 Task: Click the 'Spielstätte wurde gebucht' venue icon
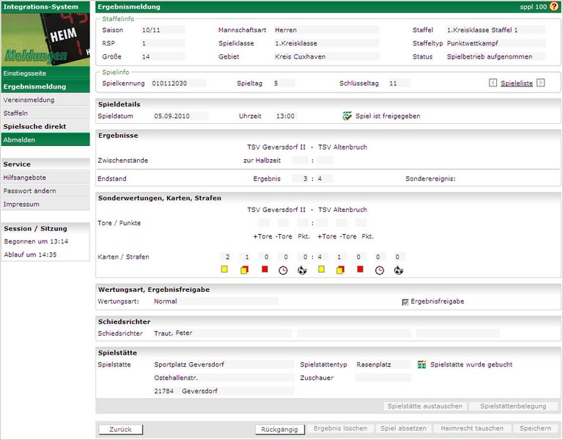pos(422,364)
